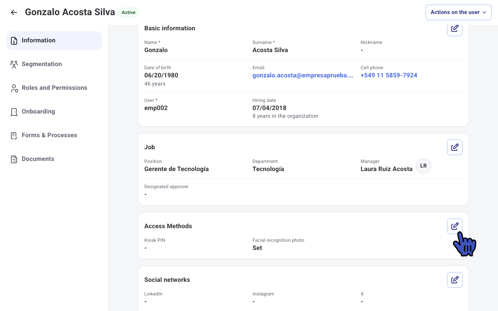Click the LR manager avatar
This screenshot has width=498, height=311.
[x=424, y=166]
